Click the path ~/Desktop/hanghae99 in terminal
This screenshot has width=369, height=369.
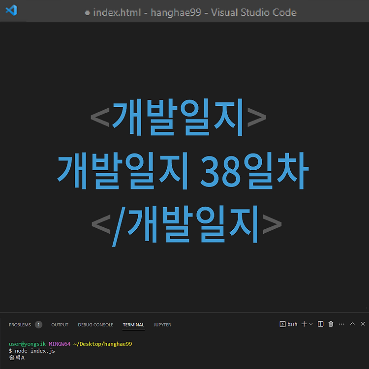103,344
